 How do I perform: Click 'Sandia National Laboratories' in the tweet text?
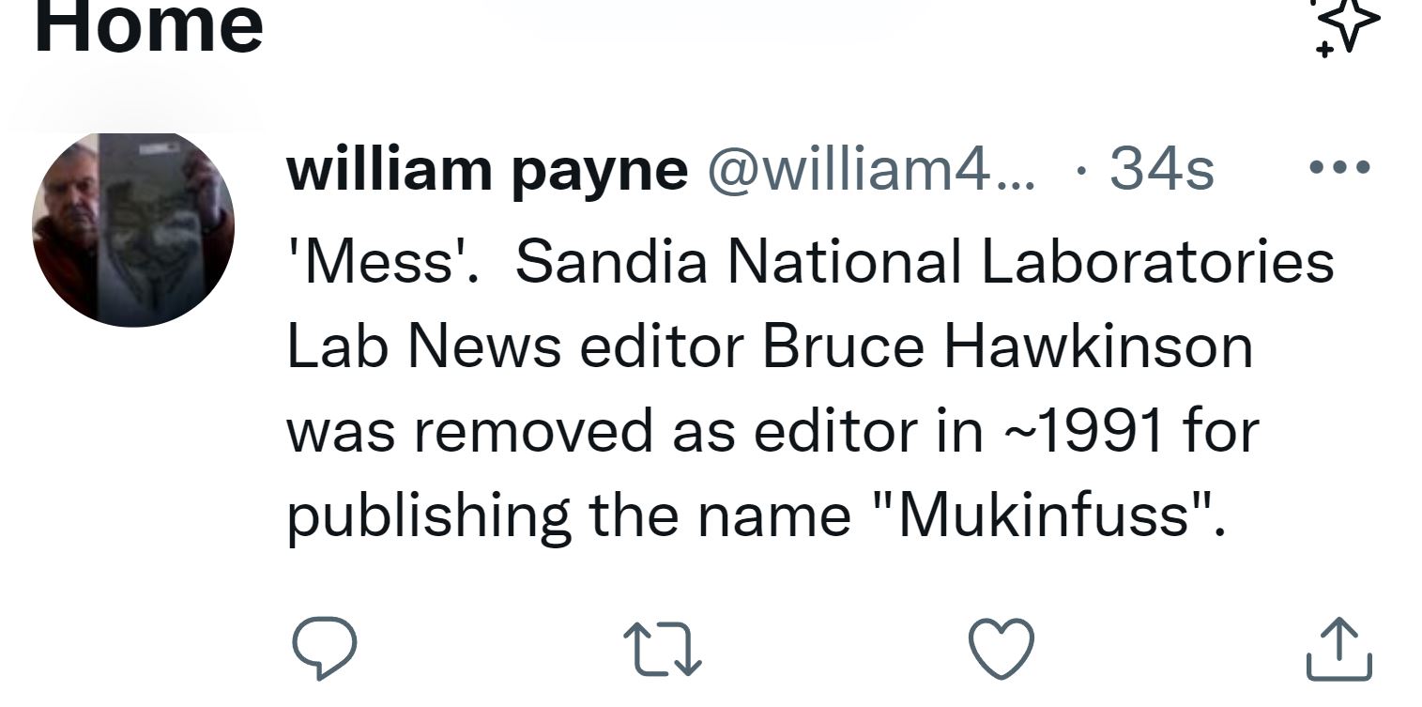coord(925,262)
